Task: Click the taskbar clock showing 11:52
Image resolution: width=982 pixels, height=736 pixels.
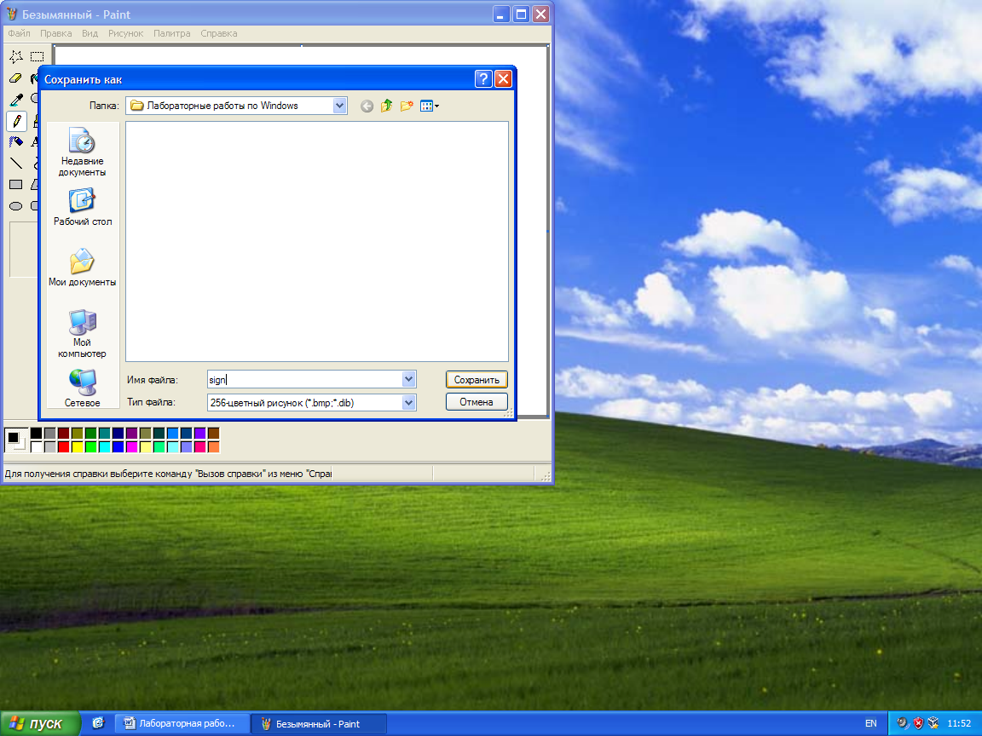Action: pyautogui.click(x=960, y=723)
